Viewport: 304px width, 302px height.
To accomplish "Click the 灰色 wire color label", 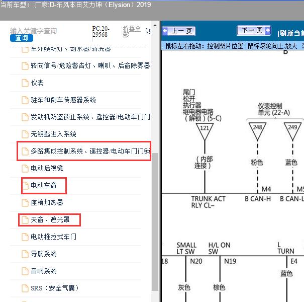I will pyautogui.click(x=184, y=287).
